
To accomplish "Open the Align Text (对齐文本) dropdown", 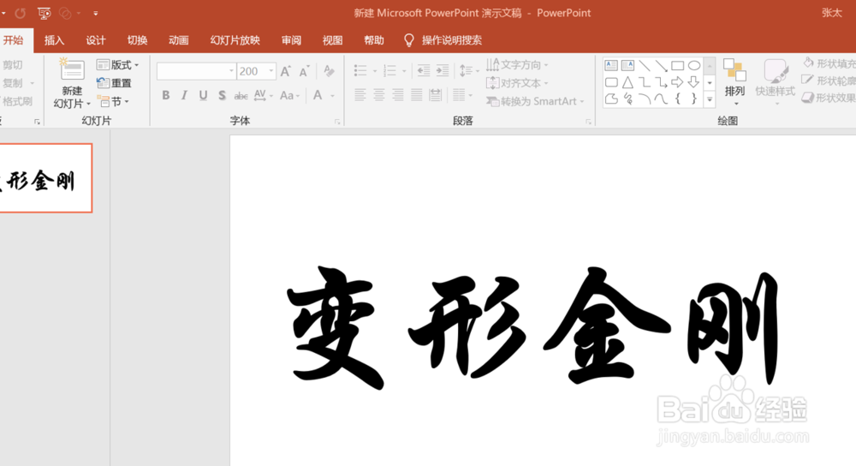I will (517, 83).
